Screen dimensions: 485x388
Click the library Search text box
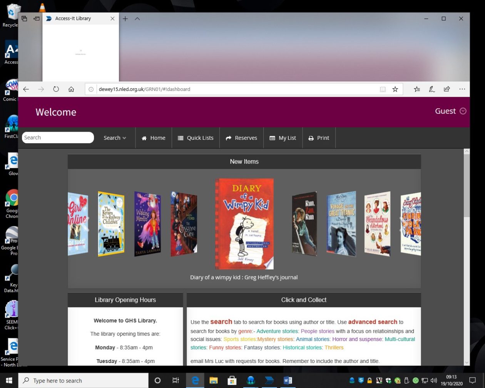coord(58,137)
